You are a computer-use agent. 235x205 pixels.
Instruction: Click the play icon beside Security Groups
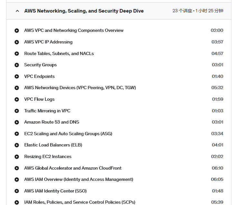pos(17,65)
